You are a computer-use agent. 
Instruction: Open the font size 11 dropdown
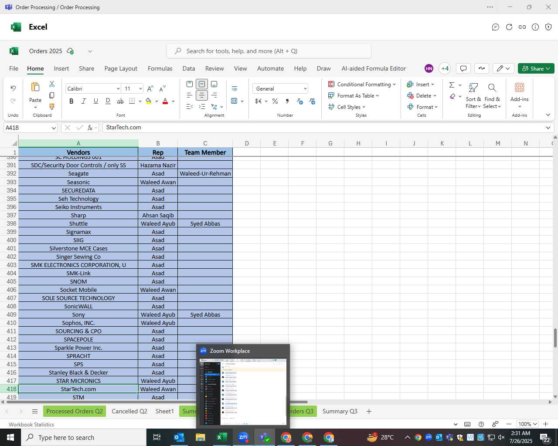[x=140, y=88]
